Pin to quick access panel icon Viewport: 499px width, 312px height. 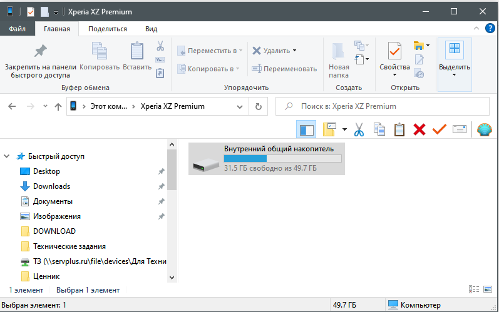click(41, 51)
